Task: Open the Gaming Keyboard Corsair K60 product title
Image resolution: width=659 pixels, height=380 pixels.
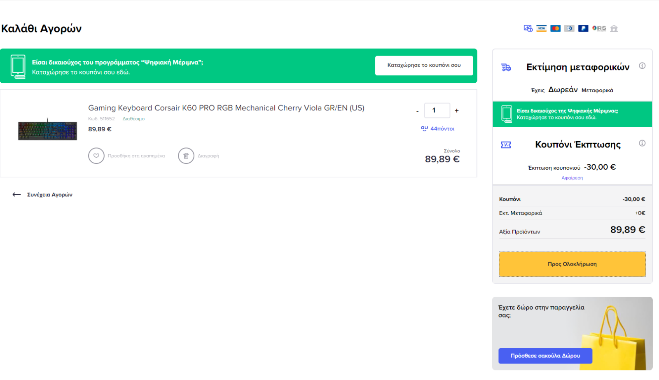Action: (x=226, y=108)
